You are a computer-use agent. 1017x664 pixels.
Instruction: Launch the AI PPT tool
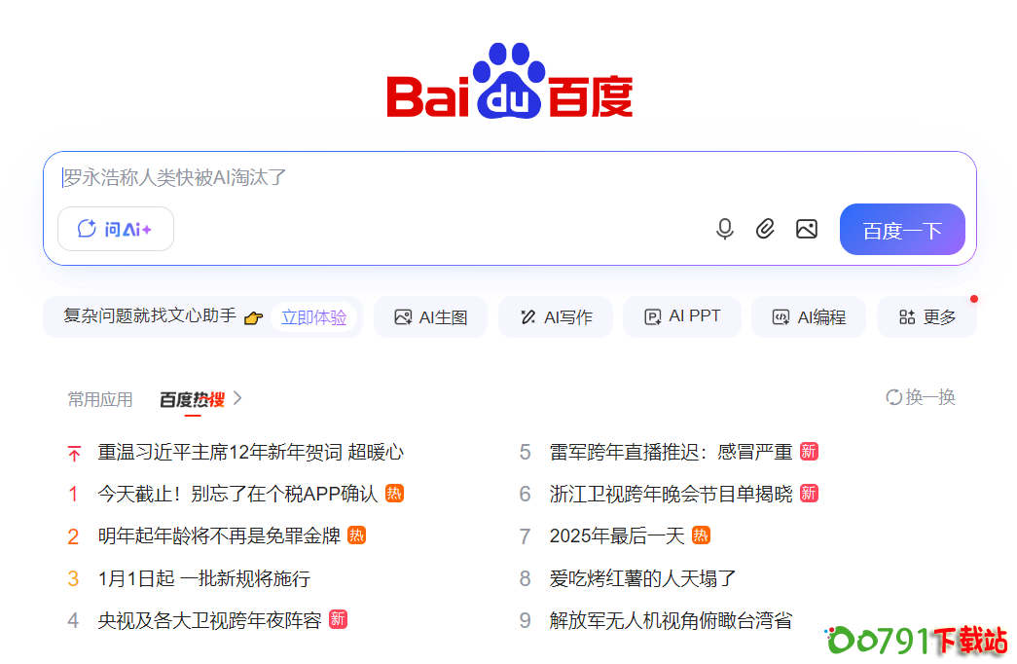(x=681, y=316)
